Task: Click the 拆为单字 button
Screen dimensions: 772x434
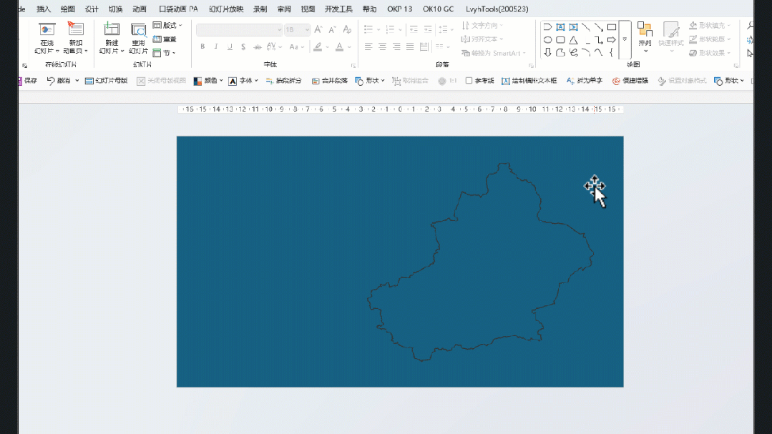Action: click(585, 81)
